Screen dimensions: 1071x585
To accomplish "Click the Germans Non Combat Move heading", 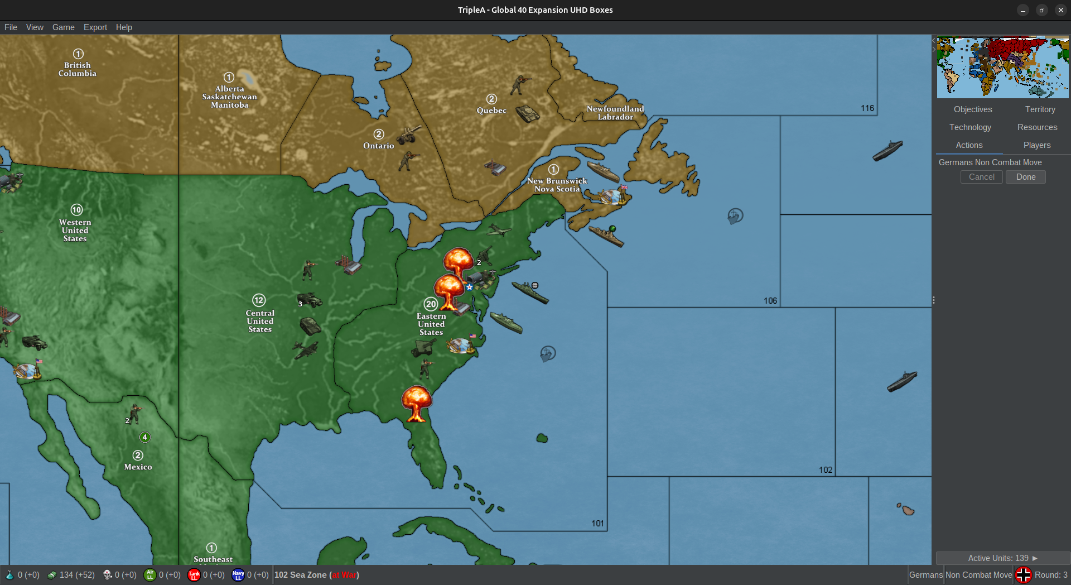I will click(990, 162).
